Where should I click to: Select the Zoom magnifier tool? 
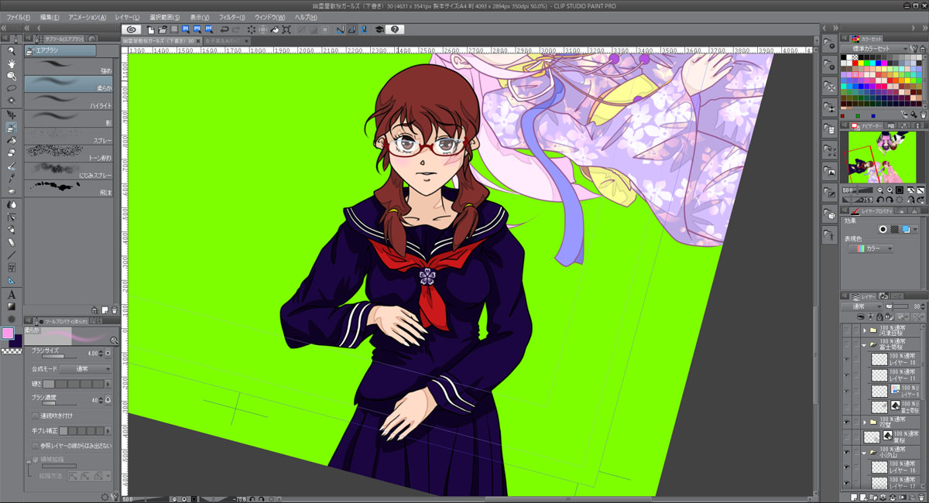[12, 51]
